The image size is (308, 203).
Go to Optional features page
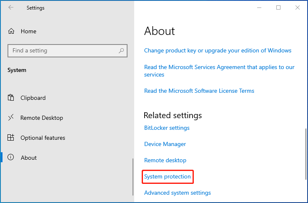[x=43, y=138]
